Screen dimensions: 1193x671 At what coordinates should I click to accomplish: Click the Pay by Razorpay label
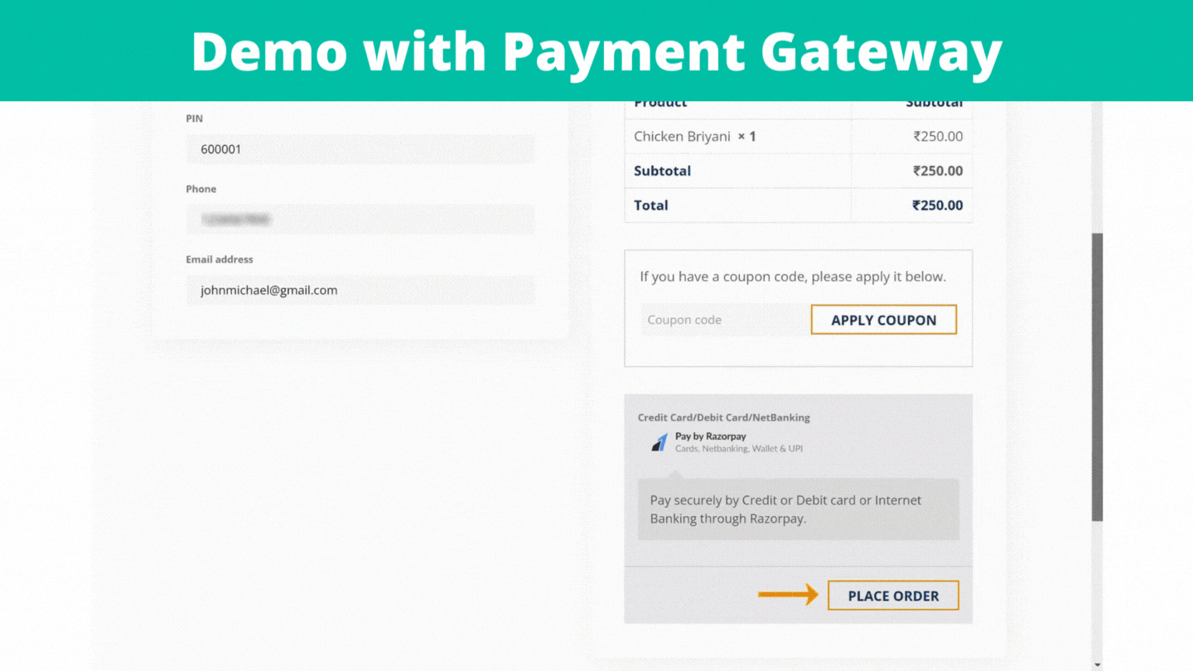pos(710,436)
